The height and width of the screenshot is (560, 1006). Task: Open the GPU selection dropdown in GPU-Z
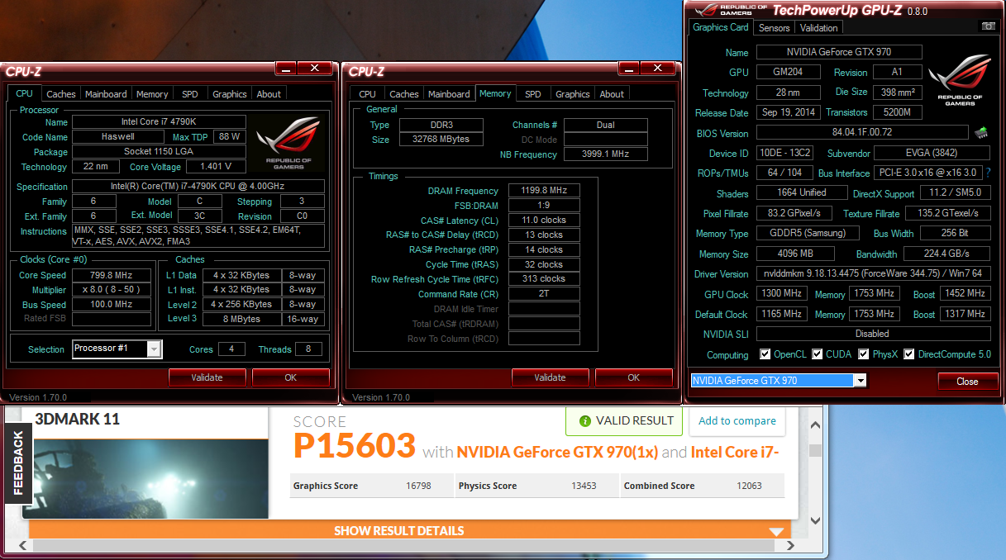[861, 381]
